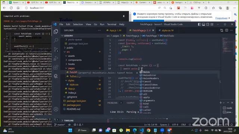Screen dimensions: 239x134
Task: Open the Customize Layout icon
Action: click(x=212, y=24)
